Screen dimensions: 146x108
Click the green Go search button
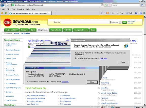[x=124, y=22]
